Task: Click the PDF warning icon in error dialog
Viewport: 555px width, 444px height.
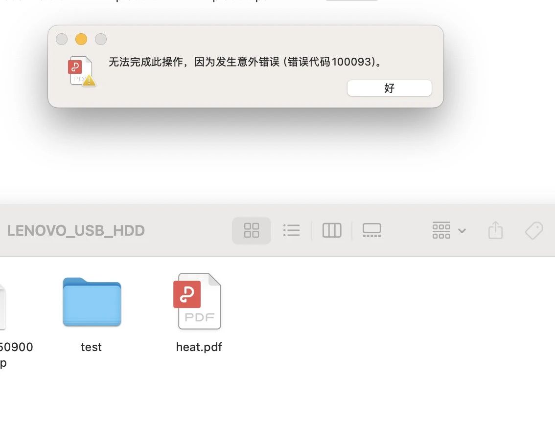Action: (x=81, y=71)
